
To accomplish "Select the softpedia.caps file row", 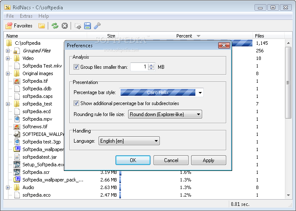I will 38,96.
